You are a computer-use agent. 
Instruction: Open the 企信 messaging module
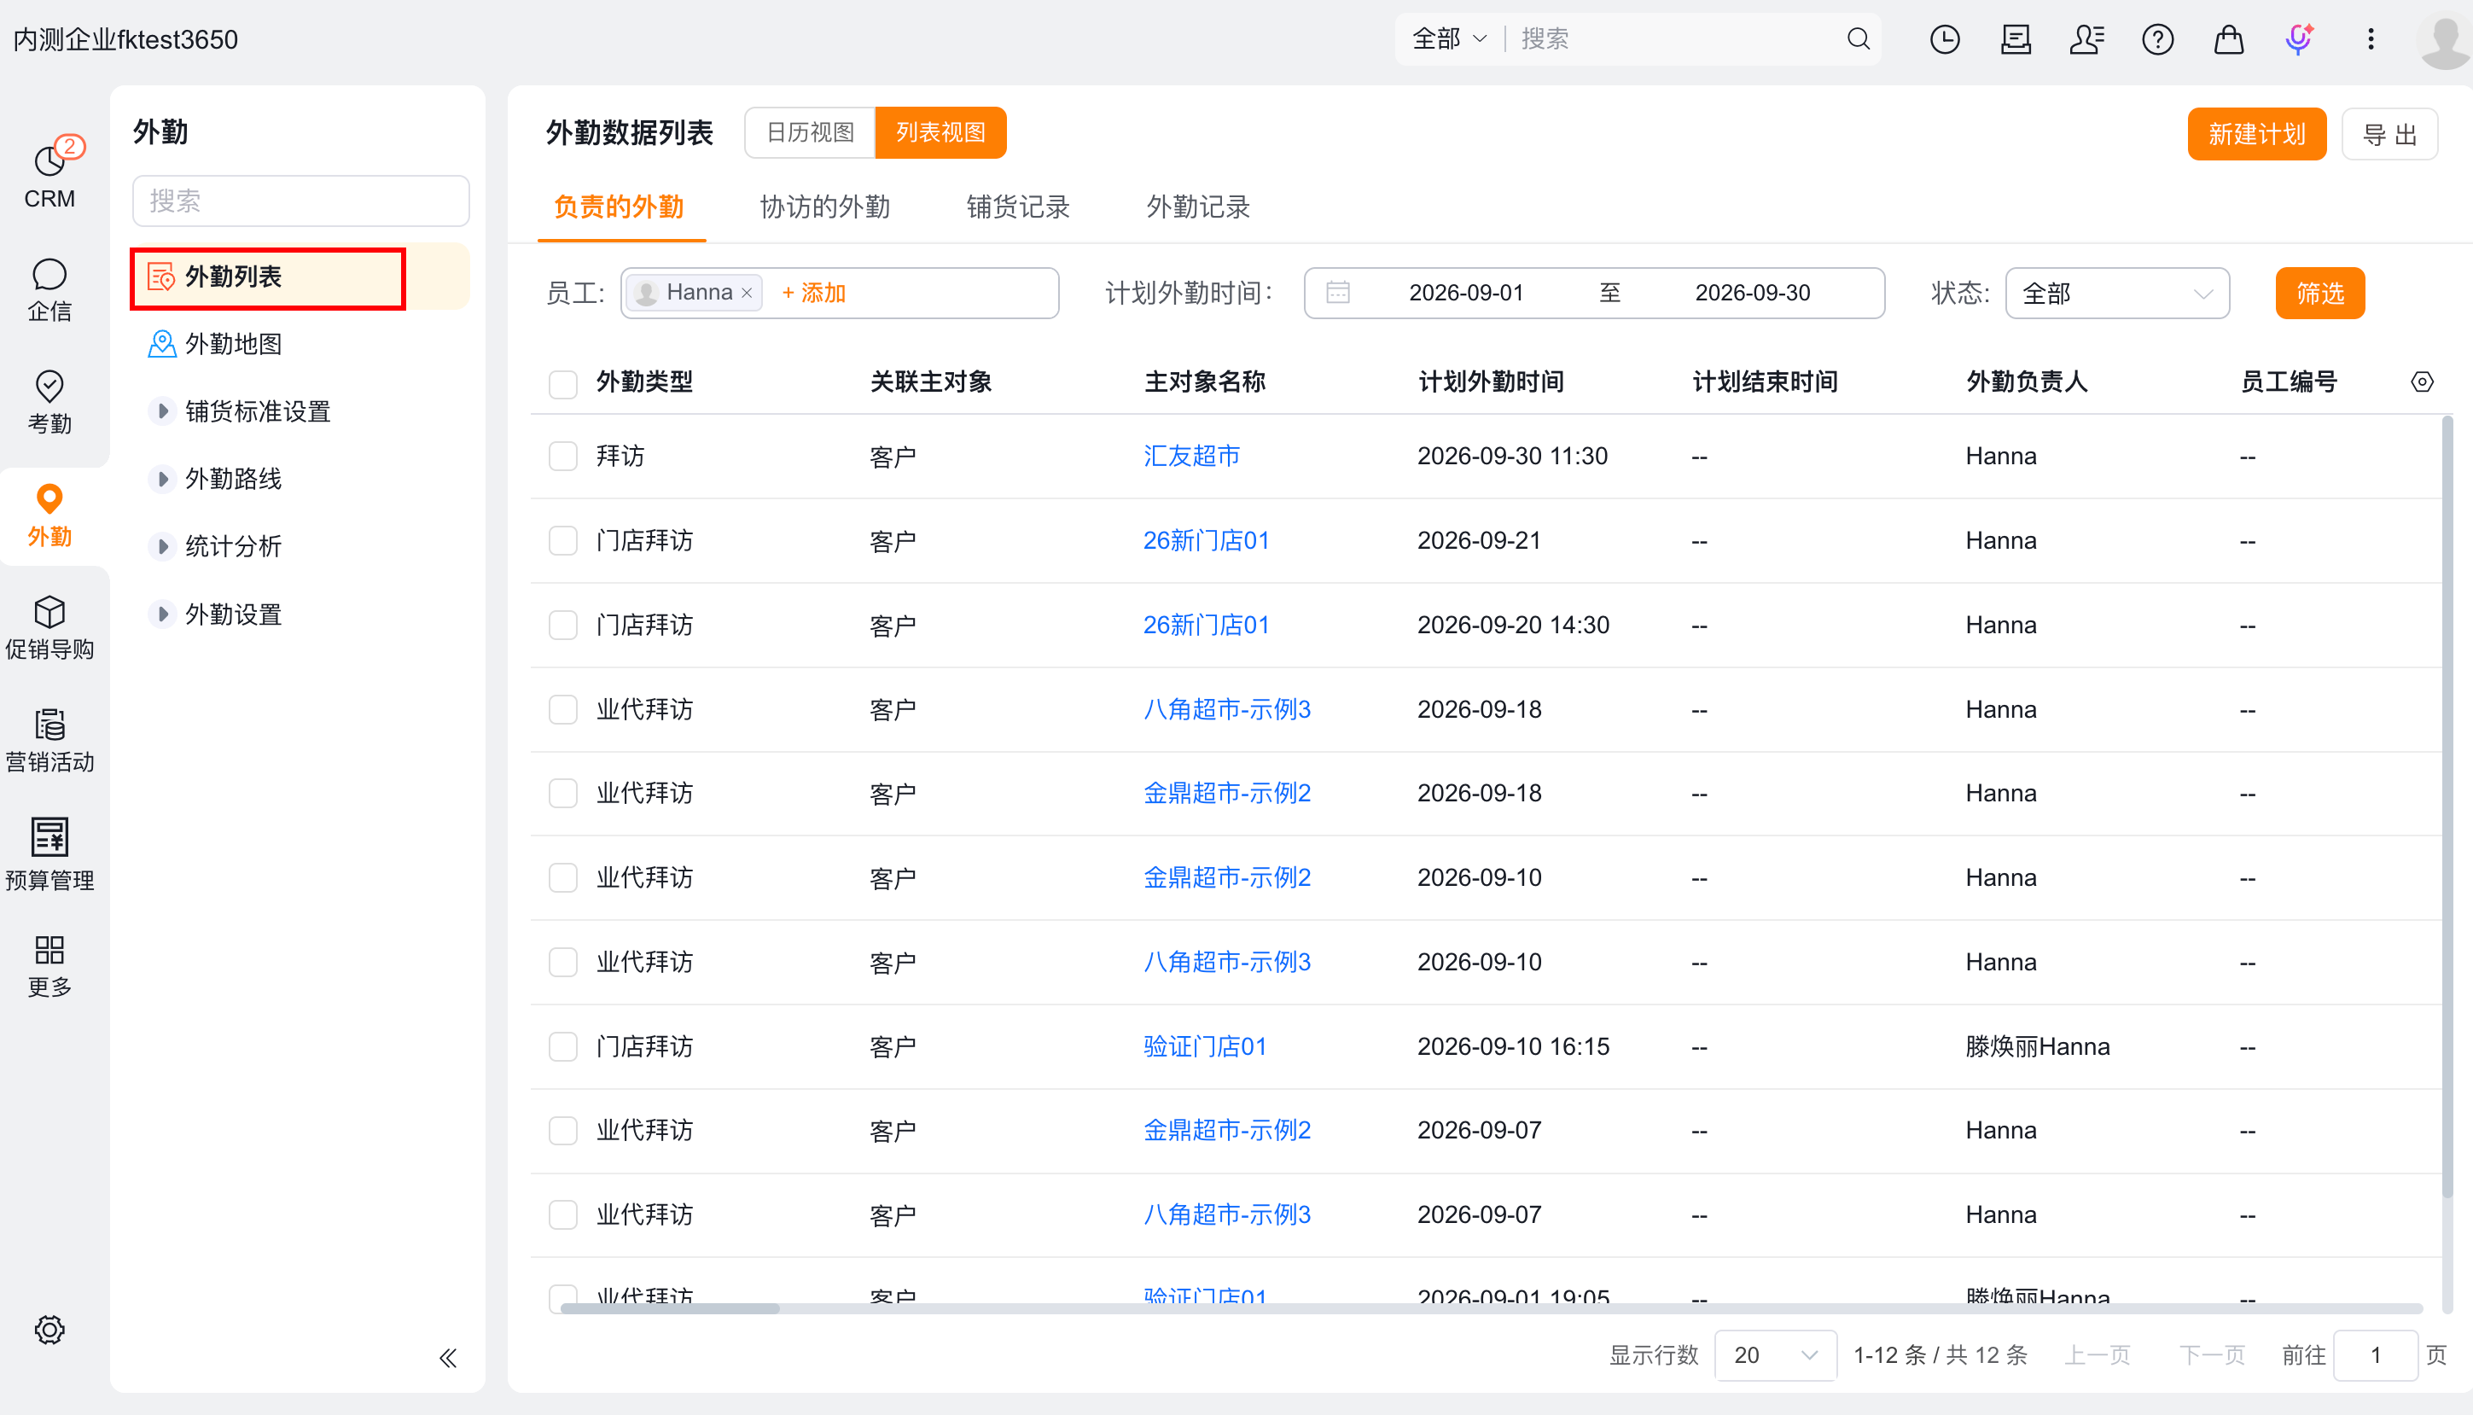tap(49, 289)
